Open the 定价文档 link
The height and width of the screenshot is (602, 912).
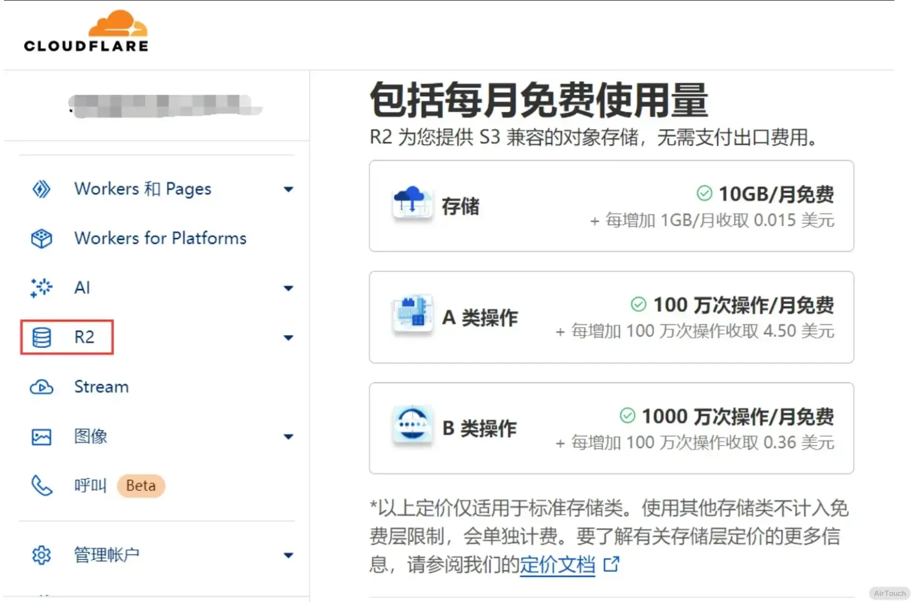pyautogui.click(x=557, y=565)
